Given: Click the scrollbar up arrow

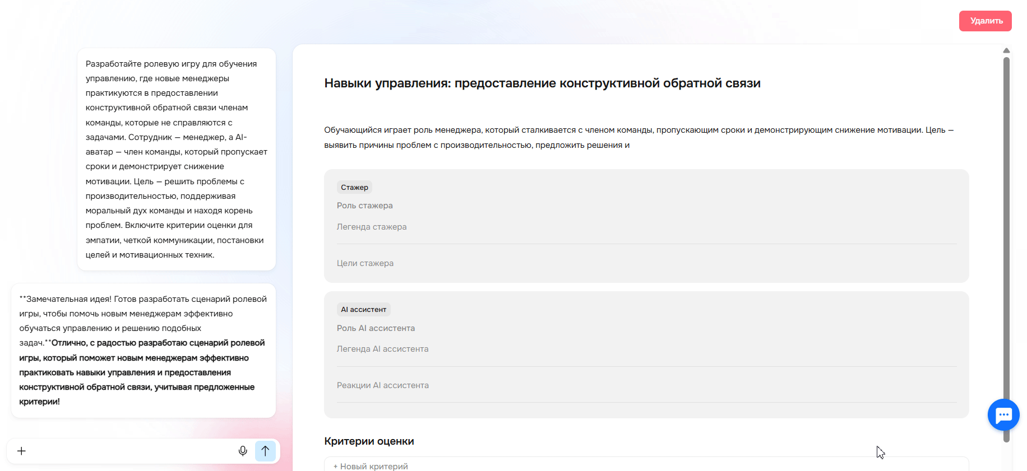Looking at the screenshot, I should point(1006,51).
